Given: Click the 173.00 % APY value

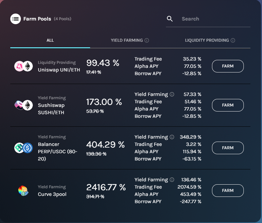Looking at the screenshot, I should click(x=104, y=102).
